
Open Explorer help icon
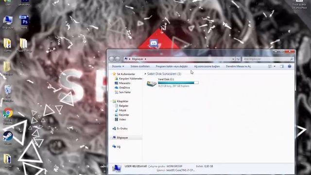point(290,67)
